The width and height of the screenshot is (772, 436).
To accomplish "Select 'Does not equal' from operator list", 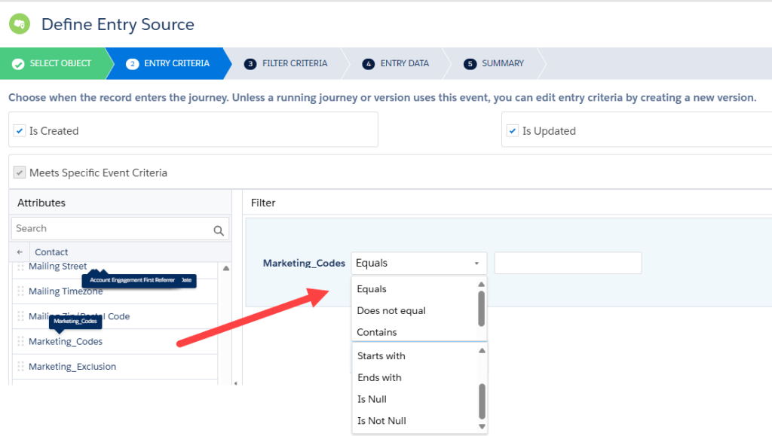I will (x=391, y=310).
